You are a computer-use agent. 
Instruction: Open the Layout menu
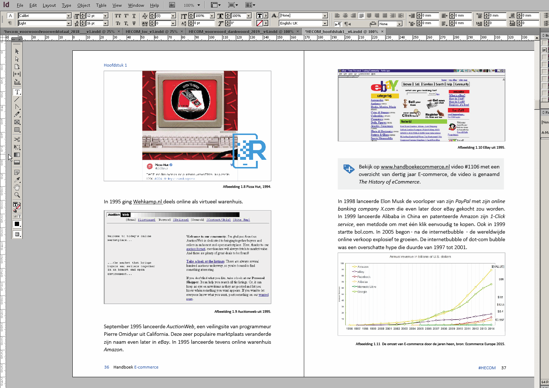[x=49, y=5]
